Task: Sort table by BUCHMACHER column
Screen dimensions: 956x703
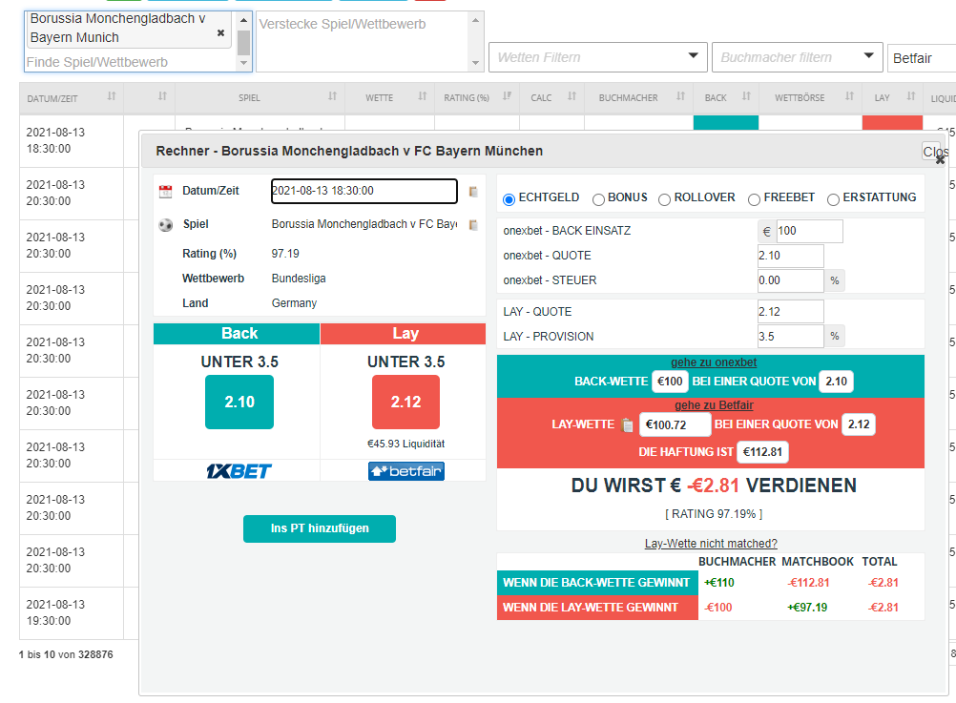Action: point(680,96)
